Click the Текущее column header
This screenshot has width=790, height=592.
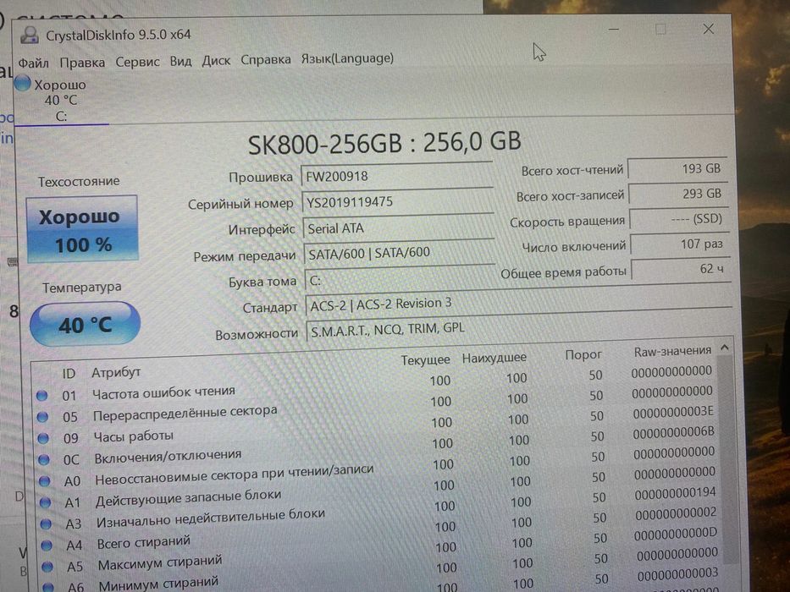(x=425, y=360)
